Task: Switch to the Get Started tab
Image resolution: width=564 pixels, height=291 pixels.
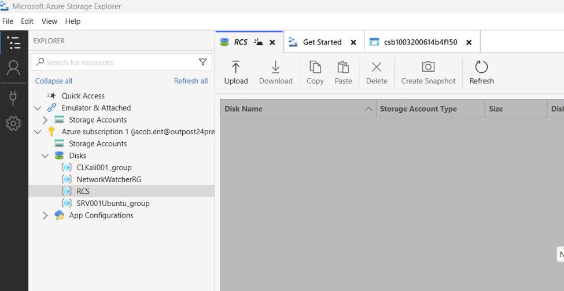Action: [x=324, y=42]
